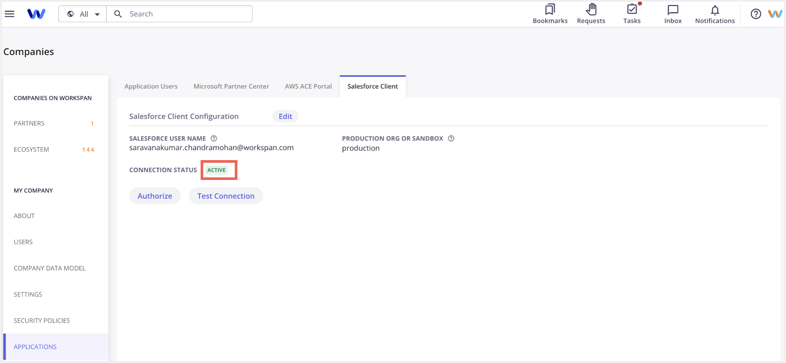This screenshot has width=786, height=363.
Task: Open Company Data Model in sidebar
Action: (x=49, y=268)
